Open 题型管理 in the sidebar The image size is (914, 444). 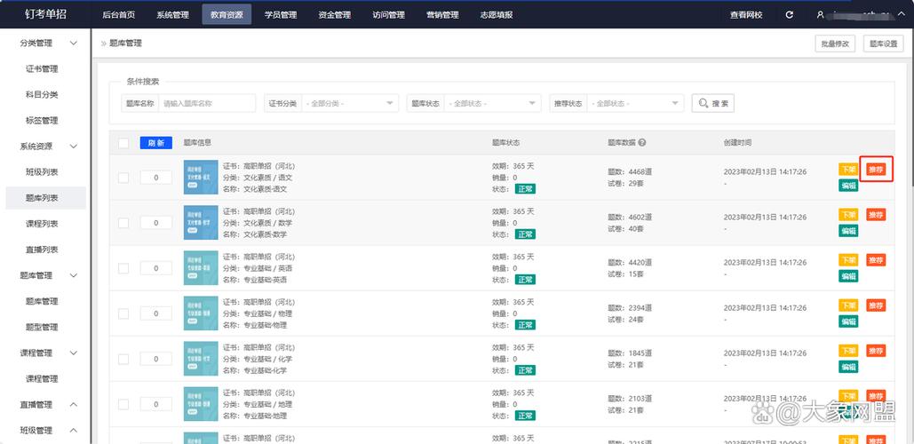[x=42, y=327]
